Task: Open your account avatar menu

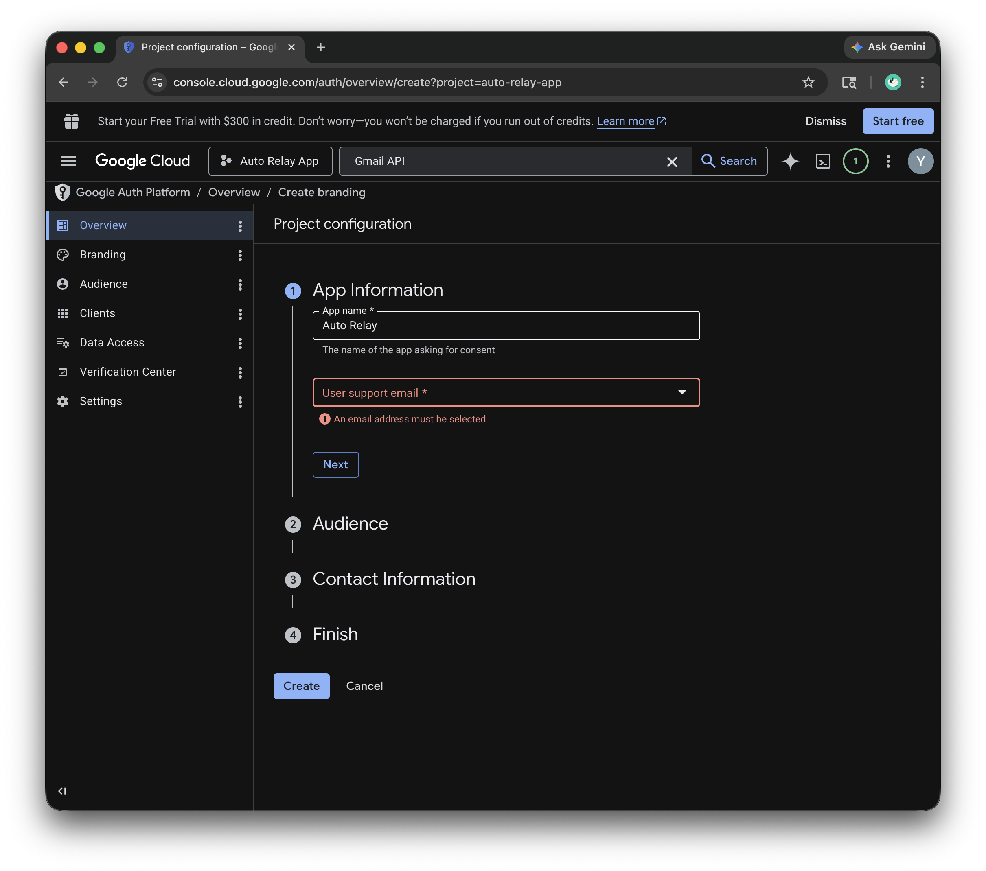Action: (x=920, y=161)
